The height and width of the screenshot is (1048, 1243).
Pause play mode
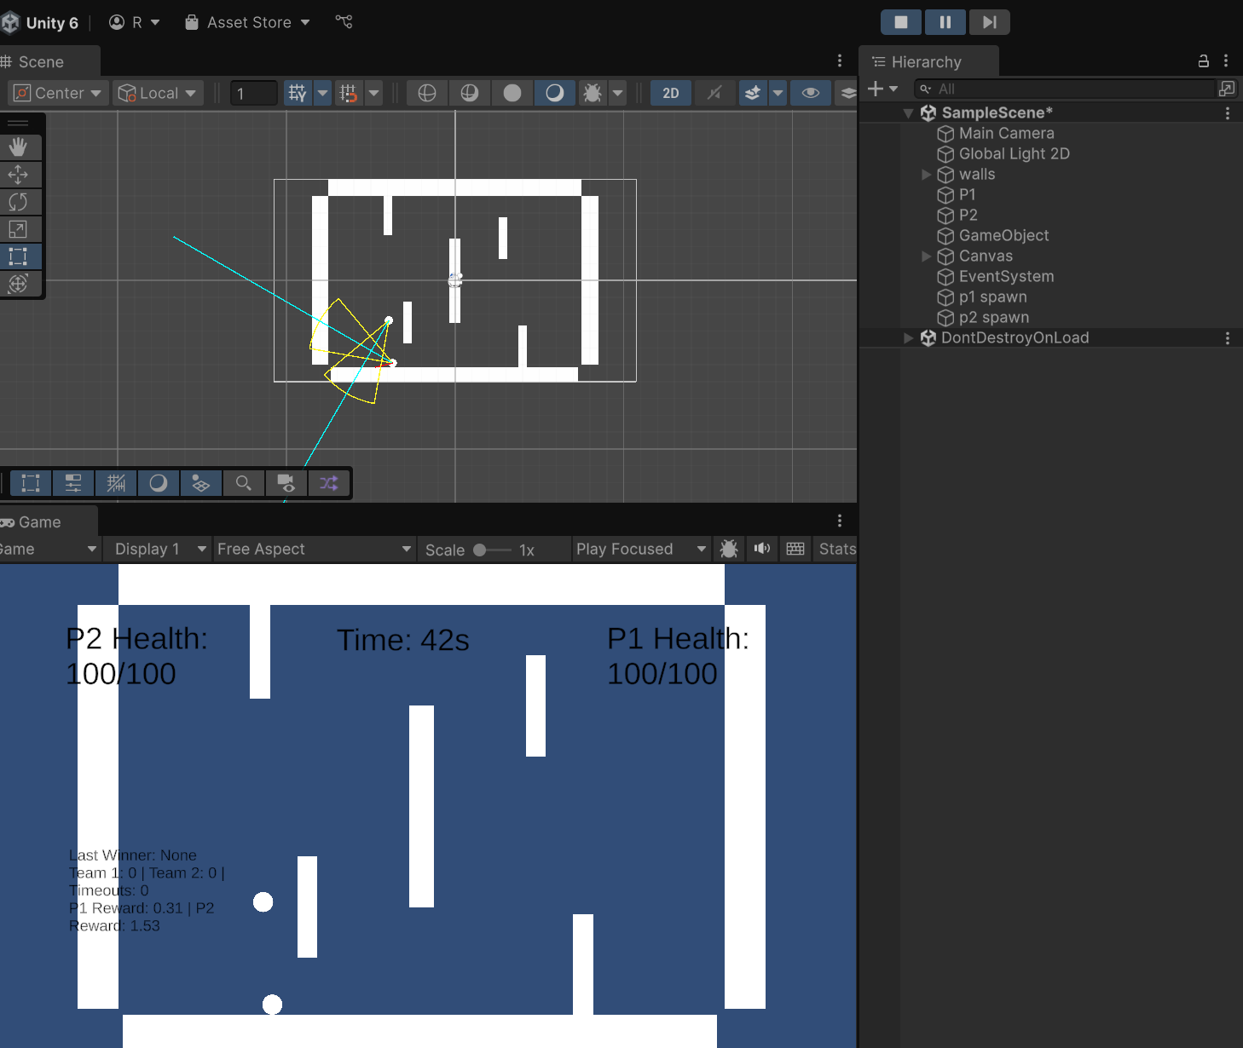(x=945, y=22)
